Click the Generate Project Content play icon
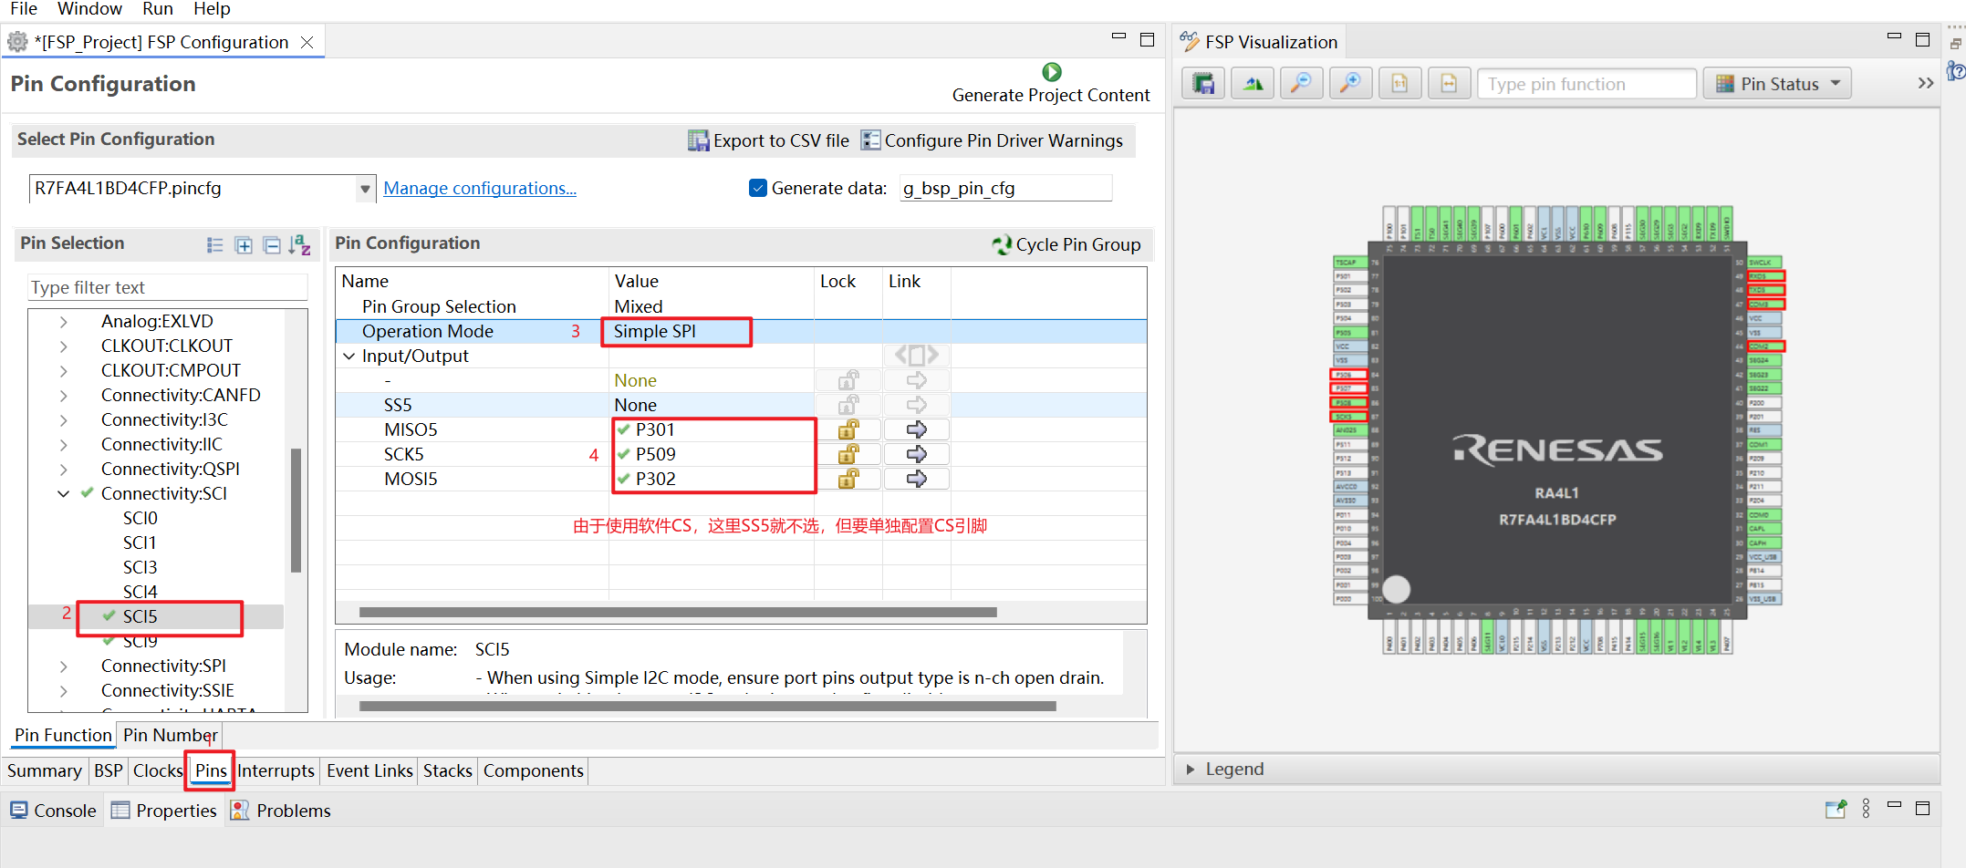1966x868 pixels. (x=1051, y=72)
